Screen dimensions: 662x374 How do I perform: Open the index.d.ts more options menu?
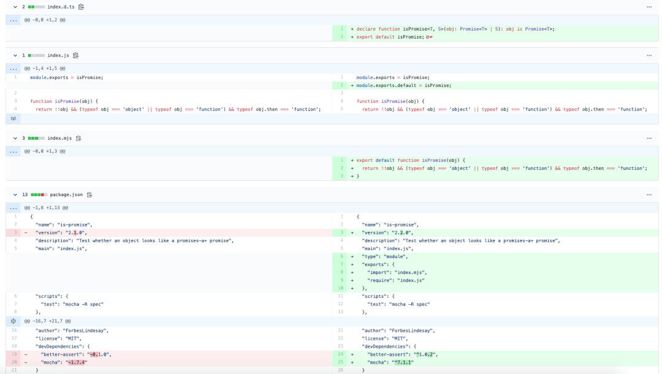click(x=649, y=7)
